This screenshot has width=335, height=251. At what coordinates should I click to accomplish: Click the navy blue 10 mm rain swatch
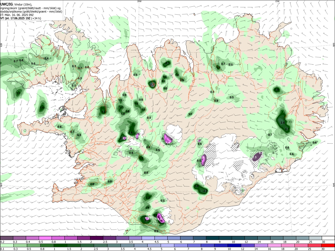click(234, 245)
